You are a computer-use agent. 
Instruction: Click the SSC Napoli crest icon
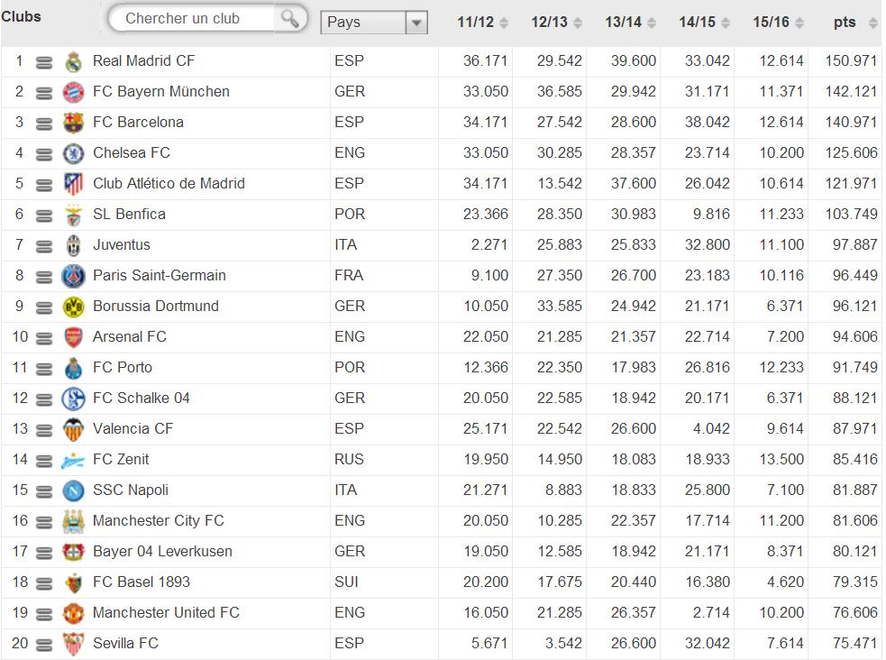click(x=73, y=490)
